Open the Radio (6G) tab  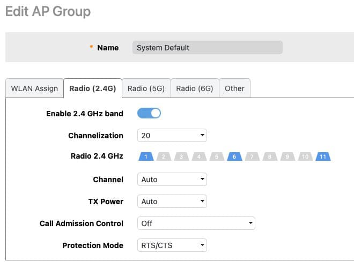195,88
